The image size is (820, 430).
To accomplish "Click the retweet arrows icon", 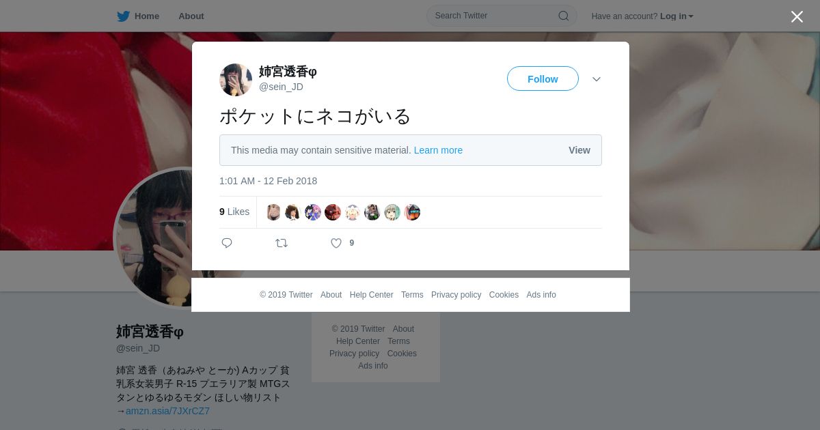I will point(282,243).
